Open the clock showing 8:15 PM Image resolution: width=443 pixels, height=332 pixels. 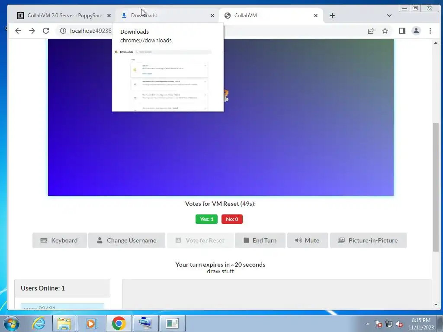coord(421,324)
